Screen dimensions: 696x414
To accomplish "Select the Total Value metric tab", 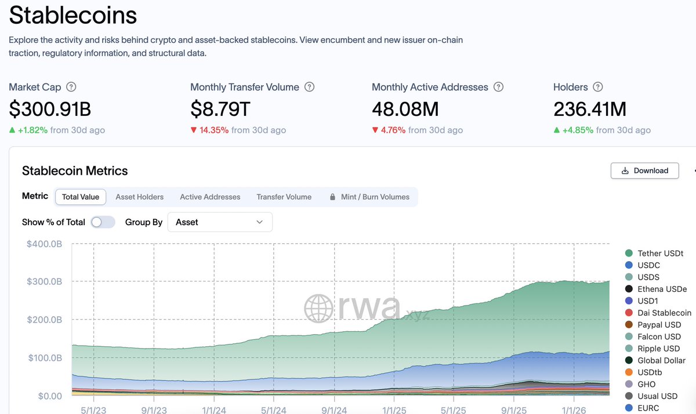I will [81, 197].
